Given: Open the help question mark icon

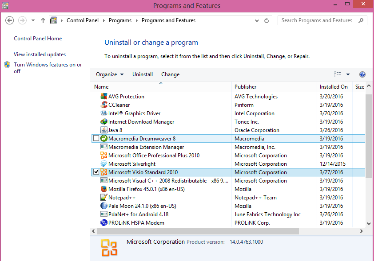Looking at the screenshot, I should [362, 74].
